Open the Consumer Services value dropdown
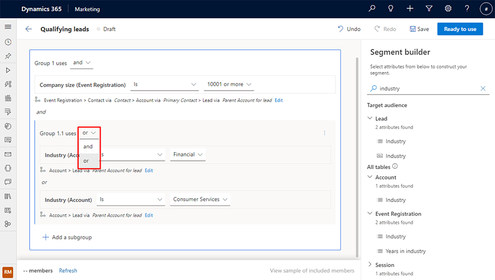Image resolution: width=495 pixels, height=280 pixels. 200,199
